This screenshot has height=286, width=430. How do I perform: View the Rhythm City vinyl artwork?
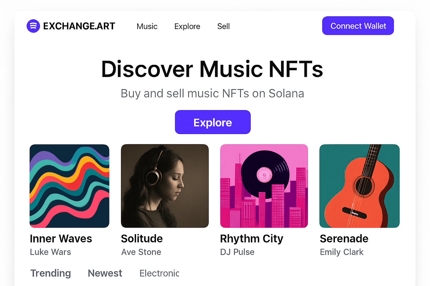(264, 186)
